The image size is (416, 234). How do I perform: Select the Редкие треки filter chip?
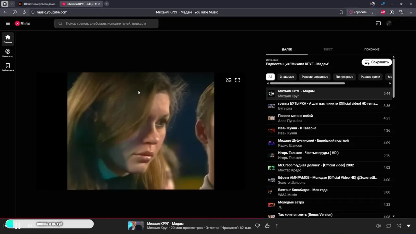click(x=370, y=77)
